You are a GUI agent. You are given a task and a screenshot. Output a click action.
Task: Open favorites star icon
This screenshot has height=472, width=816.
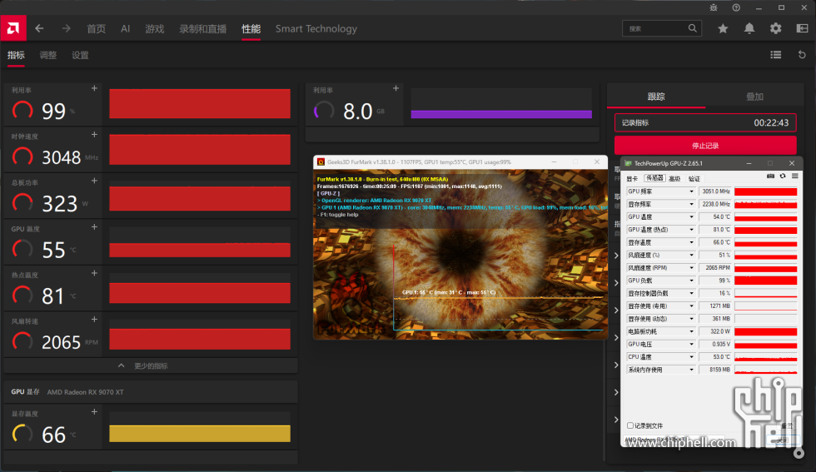723,28
